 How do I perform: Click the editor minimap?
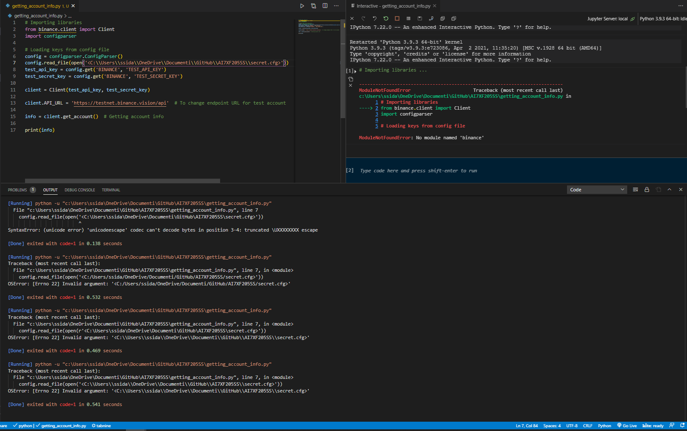[x=318, y=25]
